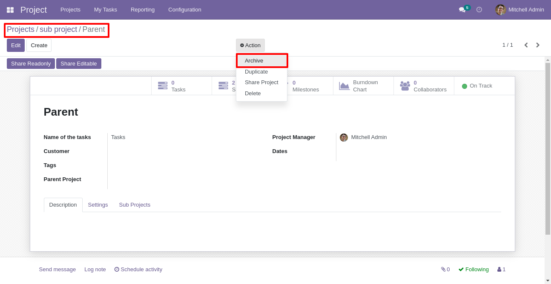Select Duplicate from Action menu
The width and height of the screenshot is (551, 284).
coord(262,71)
